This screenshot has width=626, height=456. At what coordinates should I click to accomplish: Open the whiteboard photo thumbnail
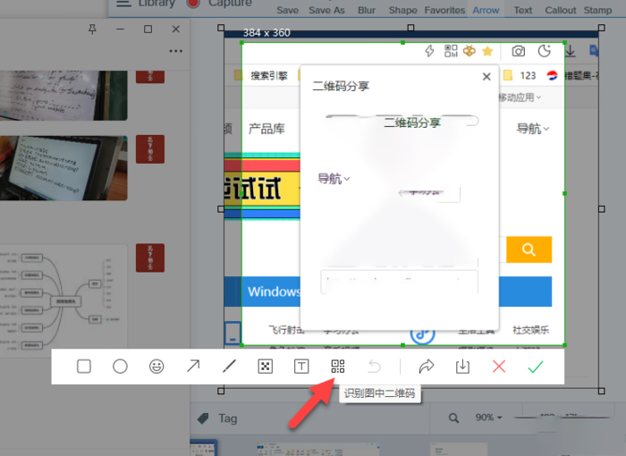pos(63,96)
